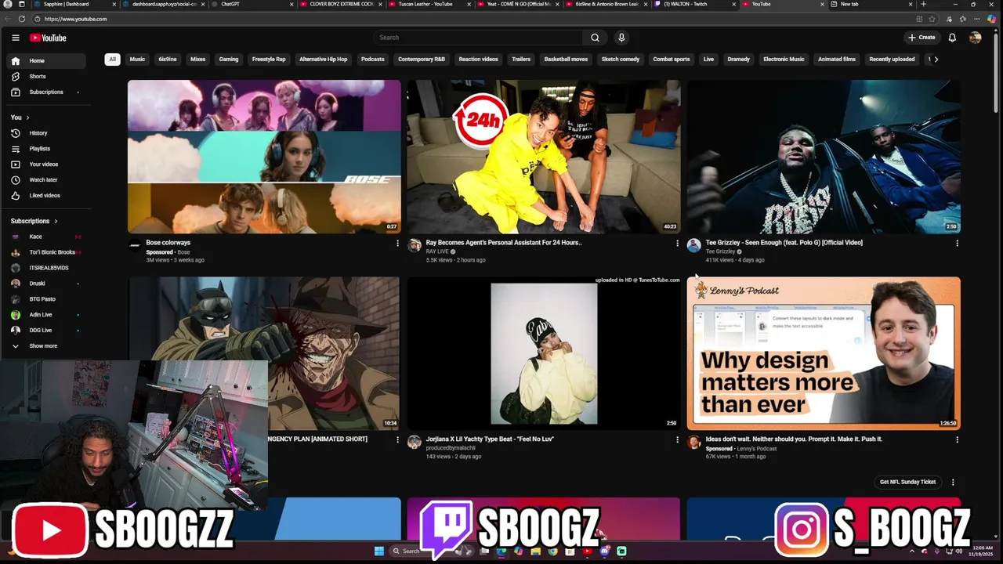Select the Music filter chip

(x=137, y=60)
